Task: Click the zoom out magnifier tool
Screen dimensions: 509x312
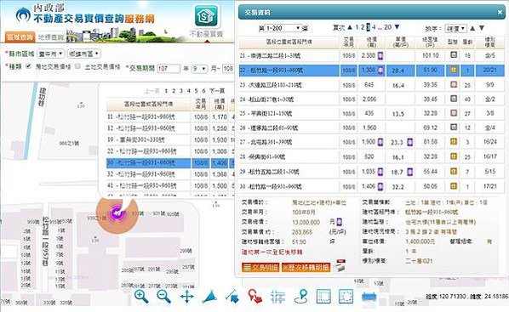Action: pyautogui.click(x=163, y=297)
